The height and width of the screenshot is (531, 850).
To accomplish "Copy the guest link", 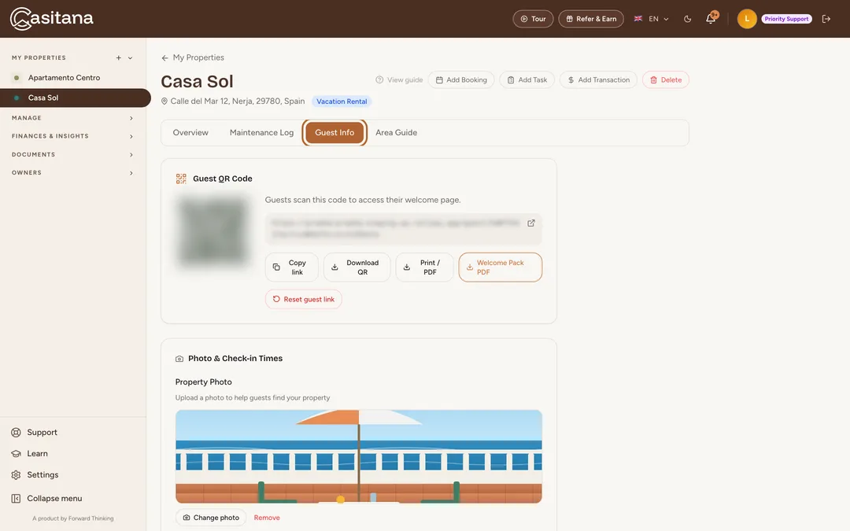I will click(292, 267).
